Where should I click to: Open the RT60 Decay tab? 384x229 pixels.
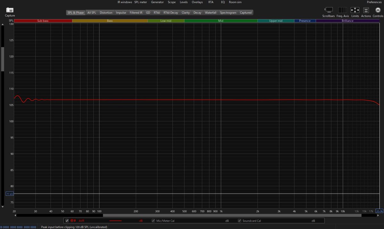pos(171,12)
